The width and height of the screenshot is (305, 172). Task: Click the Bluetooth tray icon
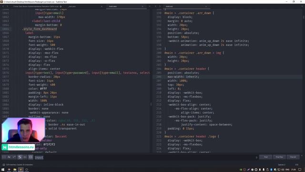point(271,170)
